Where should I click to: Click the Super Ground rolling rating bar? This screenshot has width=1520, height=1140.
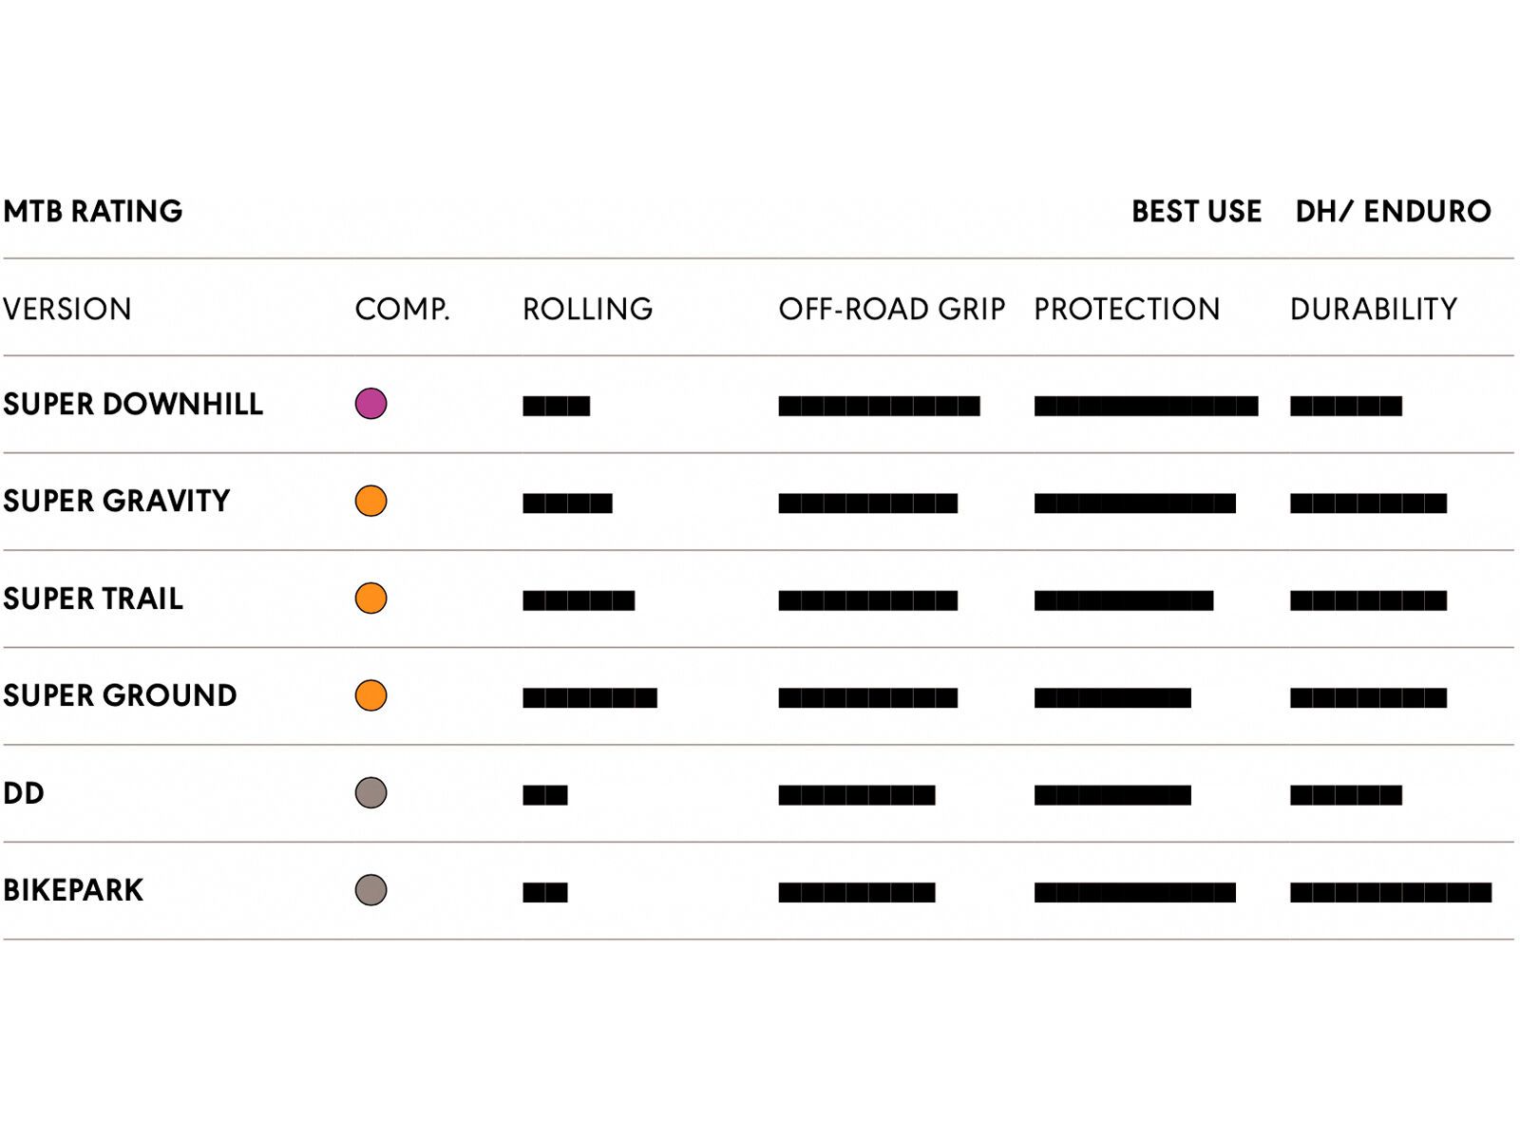point(589,698)
